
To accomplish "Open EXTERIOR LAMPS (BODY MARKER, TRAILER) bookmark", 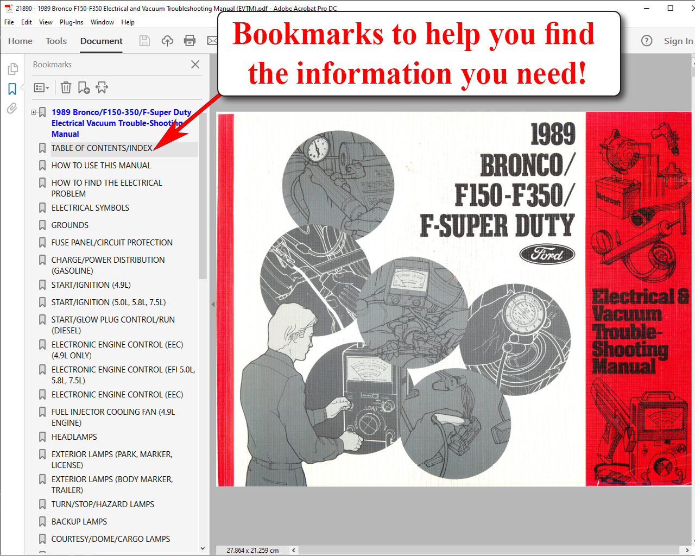I will (x=112, y=485).
